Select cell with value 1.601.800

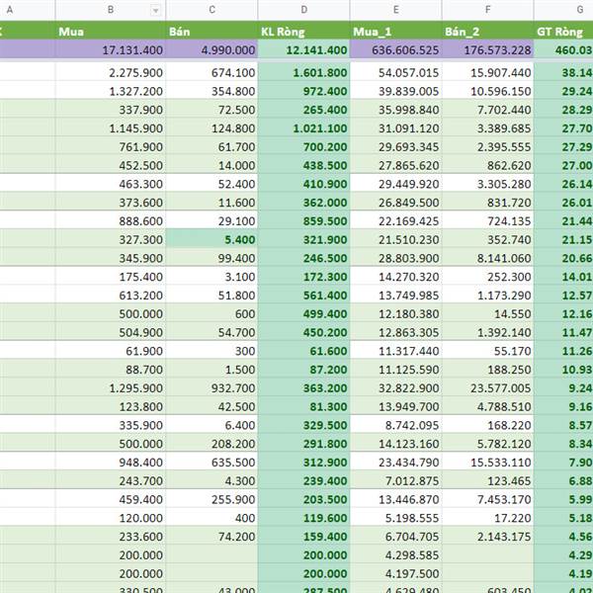coord(304,72)
